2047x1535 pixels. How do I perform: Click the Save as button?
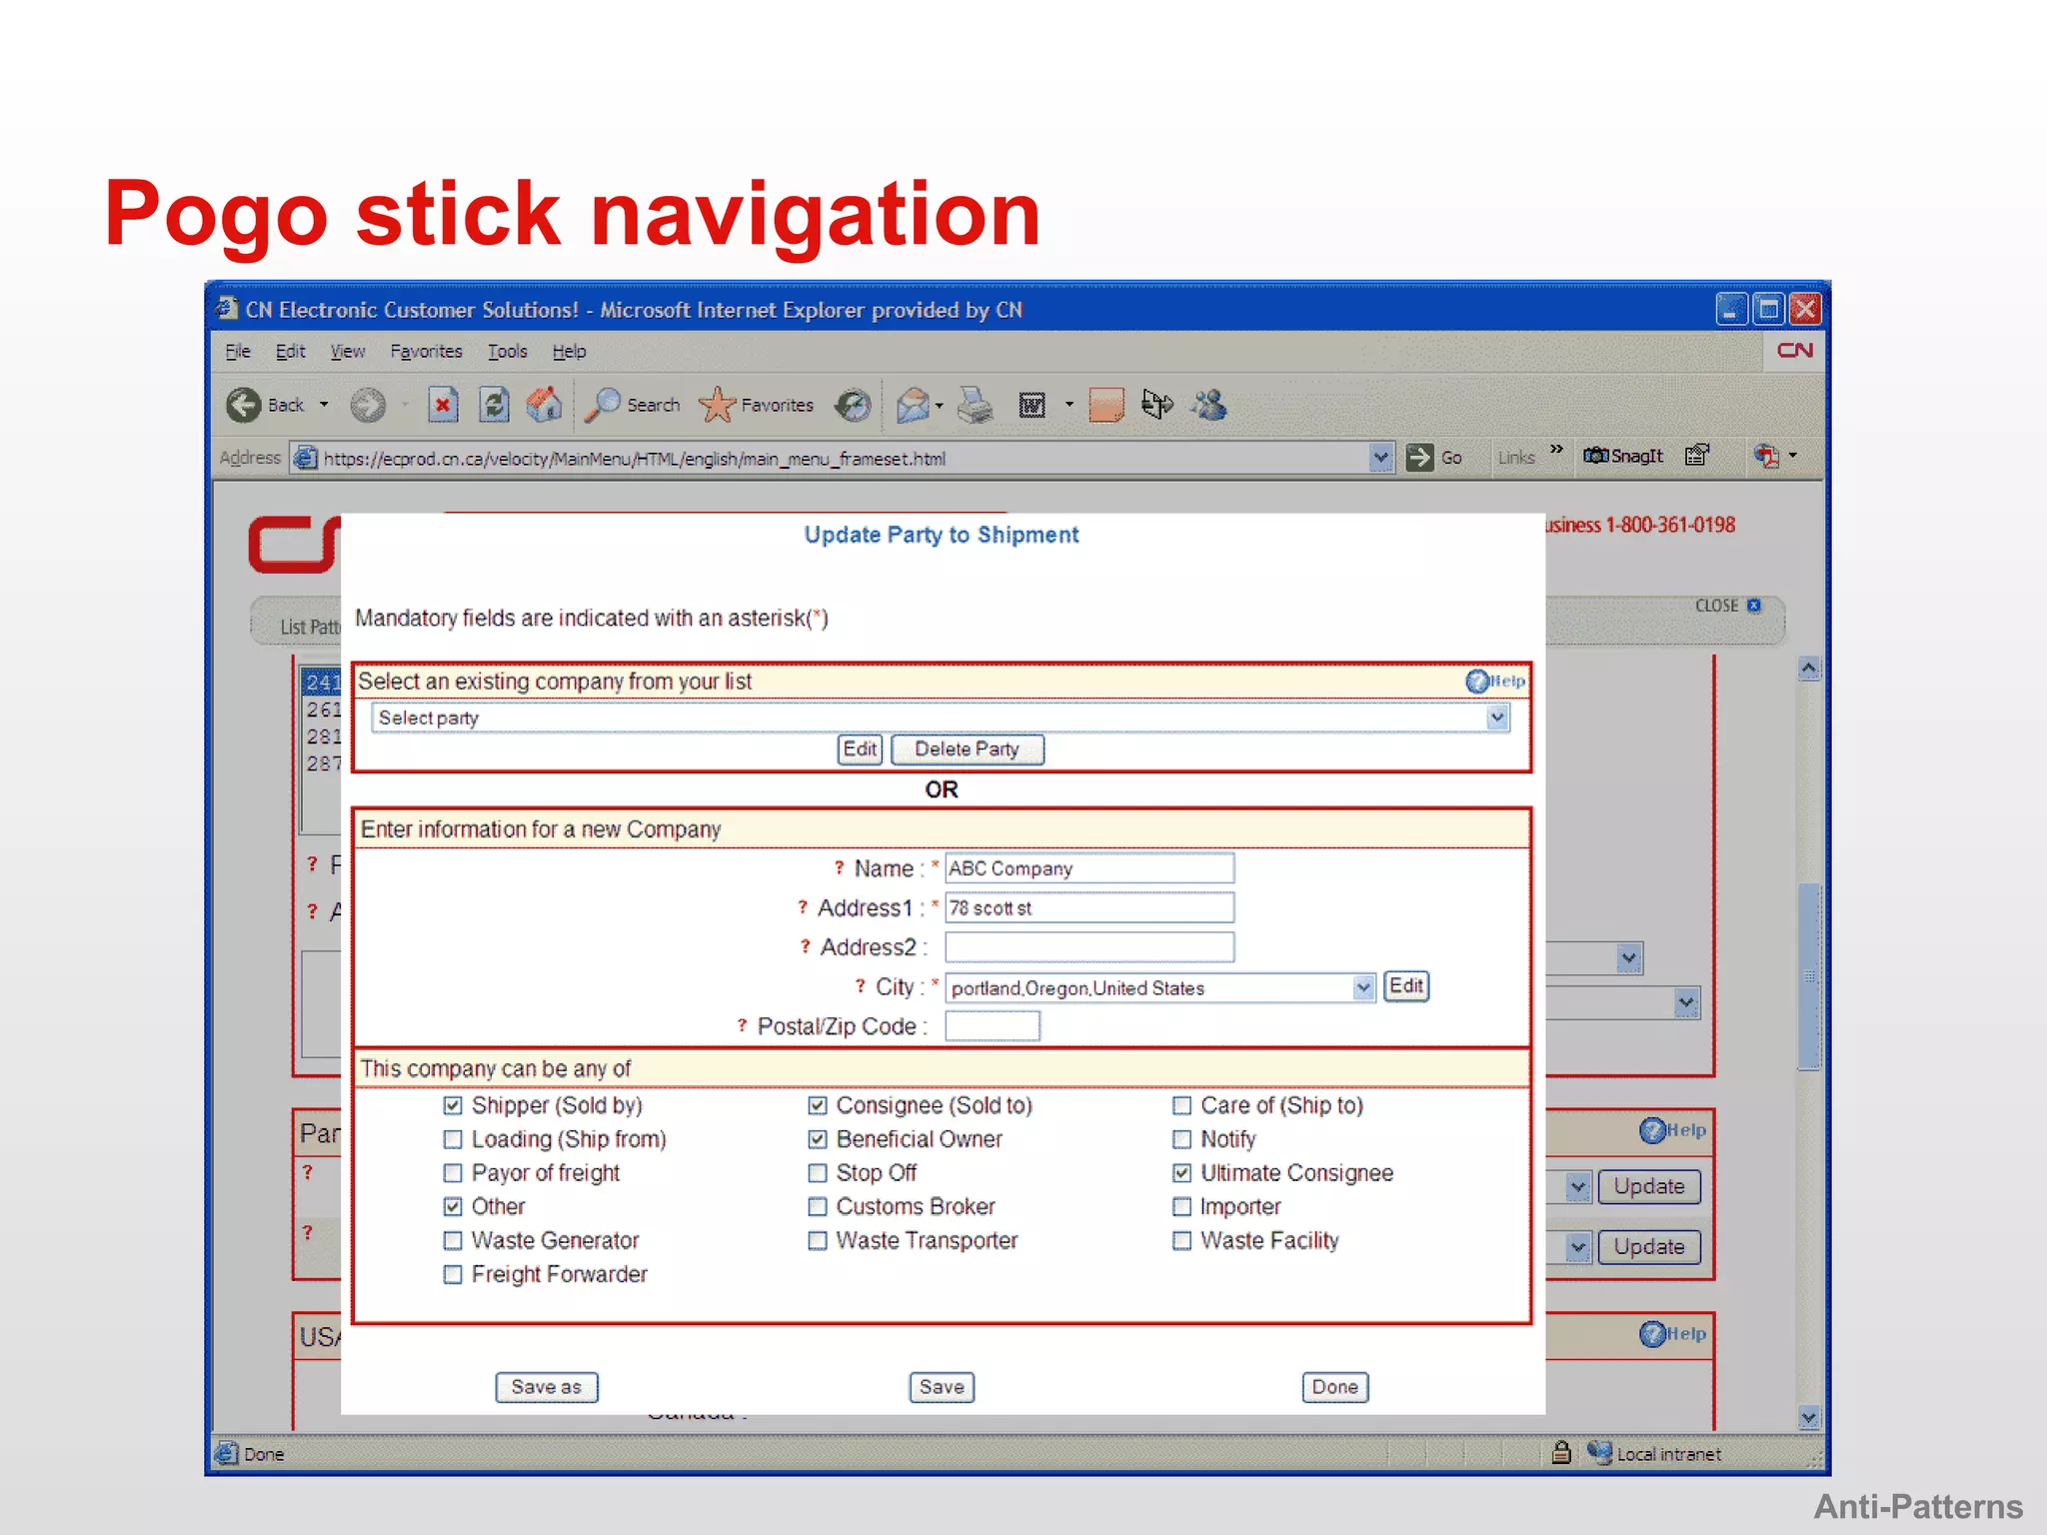pos(546,1387)
